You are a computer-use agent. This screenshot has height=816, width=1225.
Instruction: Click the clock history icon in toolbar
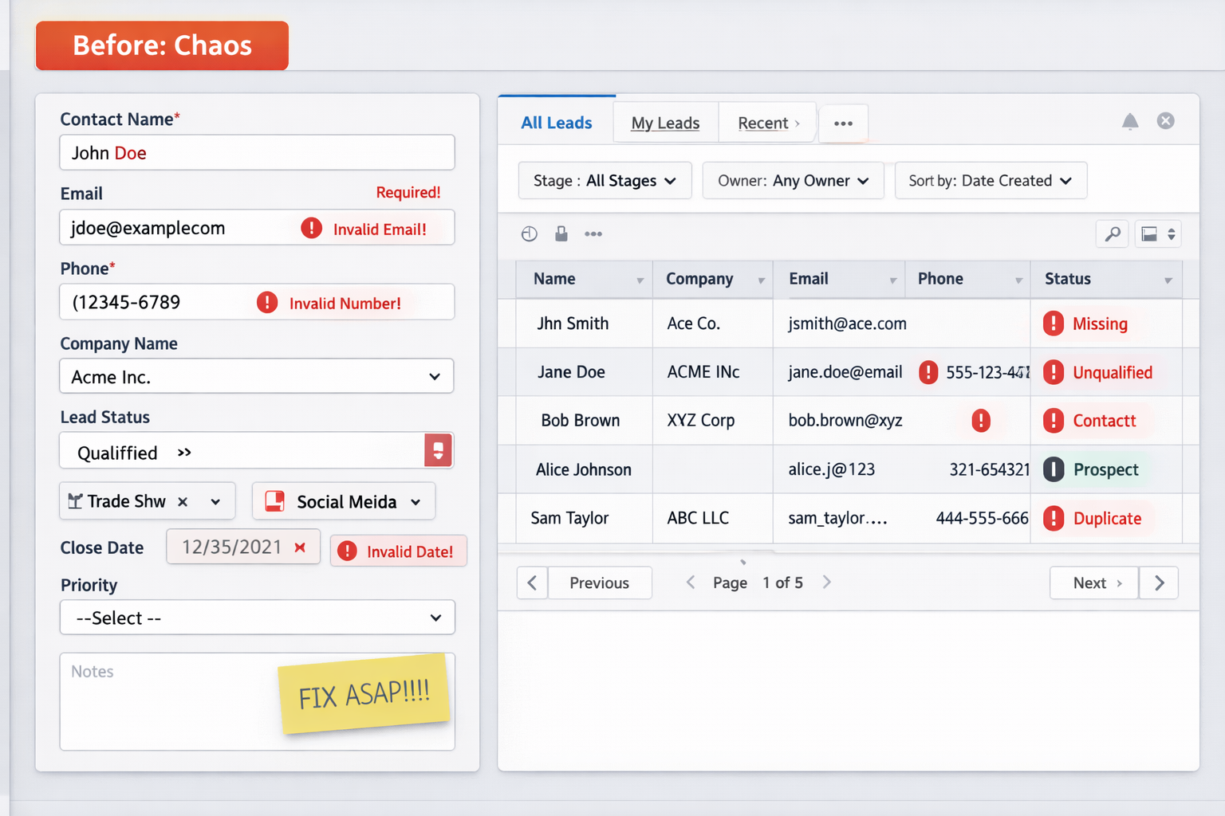[x=529, y=233]
